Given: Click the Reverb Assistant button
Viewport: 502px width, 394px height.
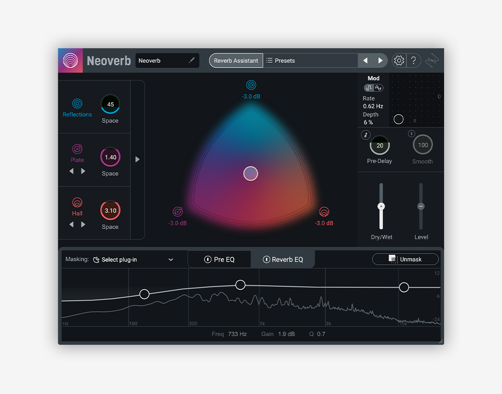Looking at the screenshot, I should [236, 60].
